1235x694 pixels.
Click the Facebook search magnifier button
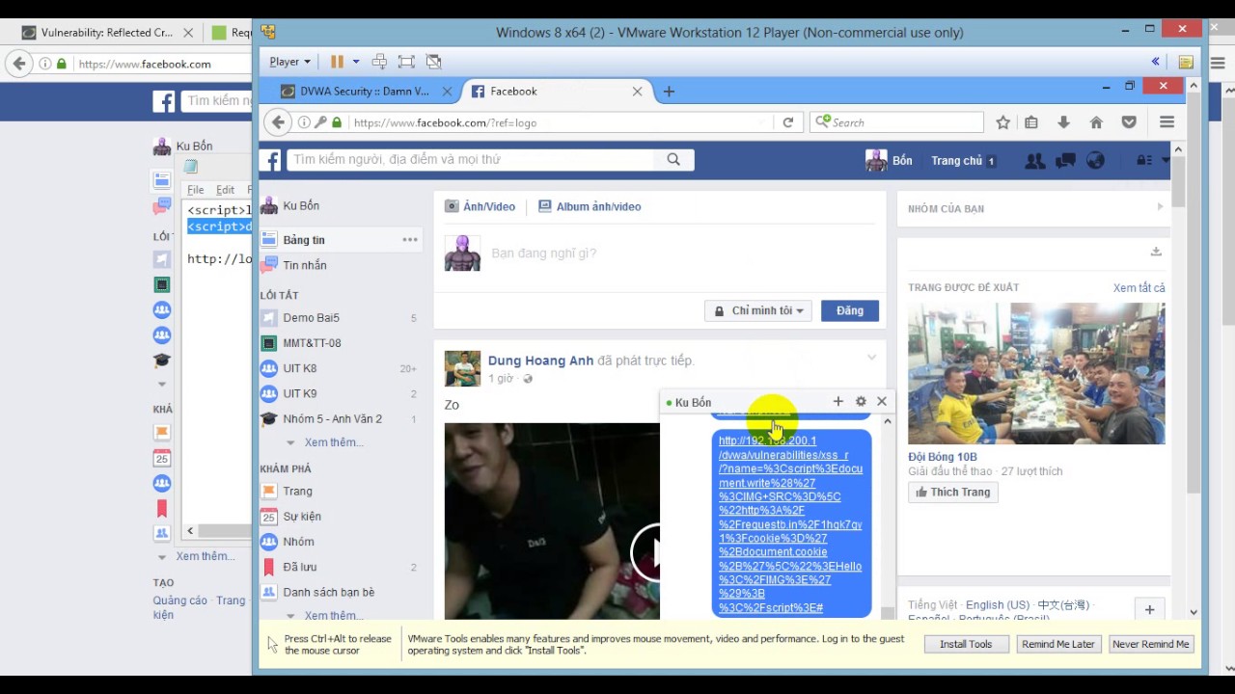click(x=673, y=160)
